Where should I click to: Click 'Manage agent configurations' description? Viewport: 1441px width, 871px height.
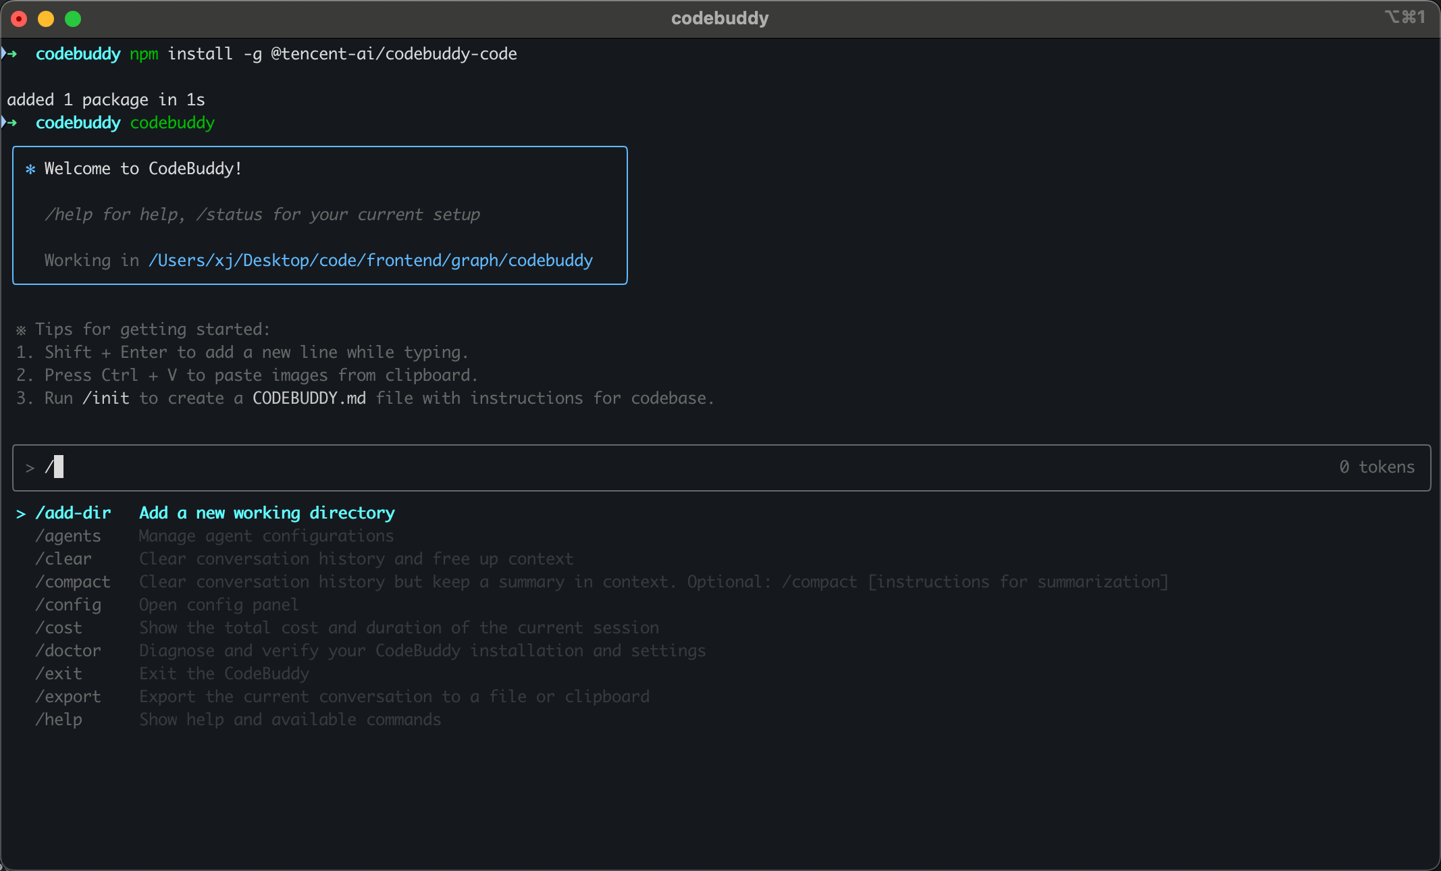[266, 536]
